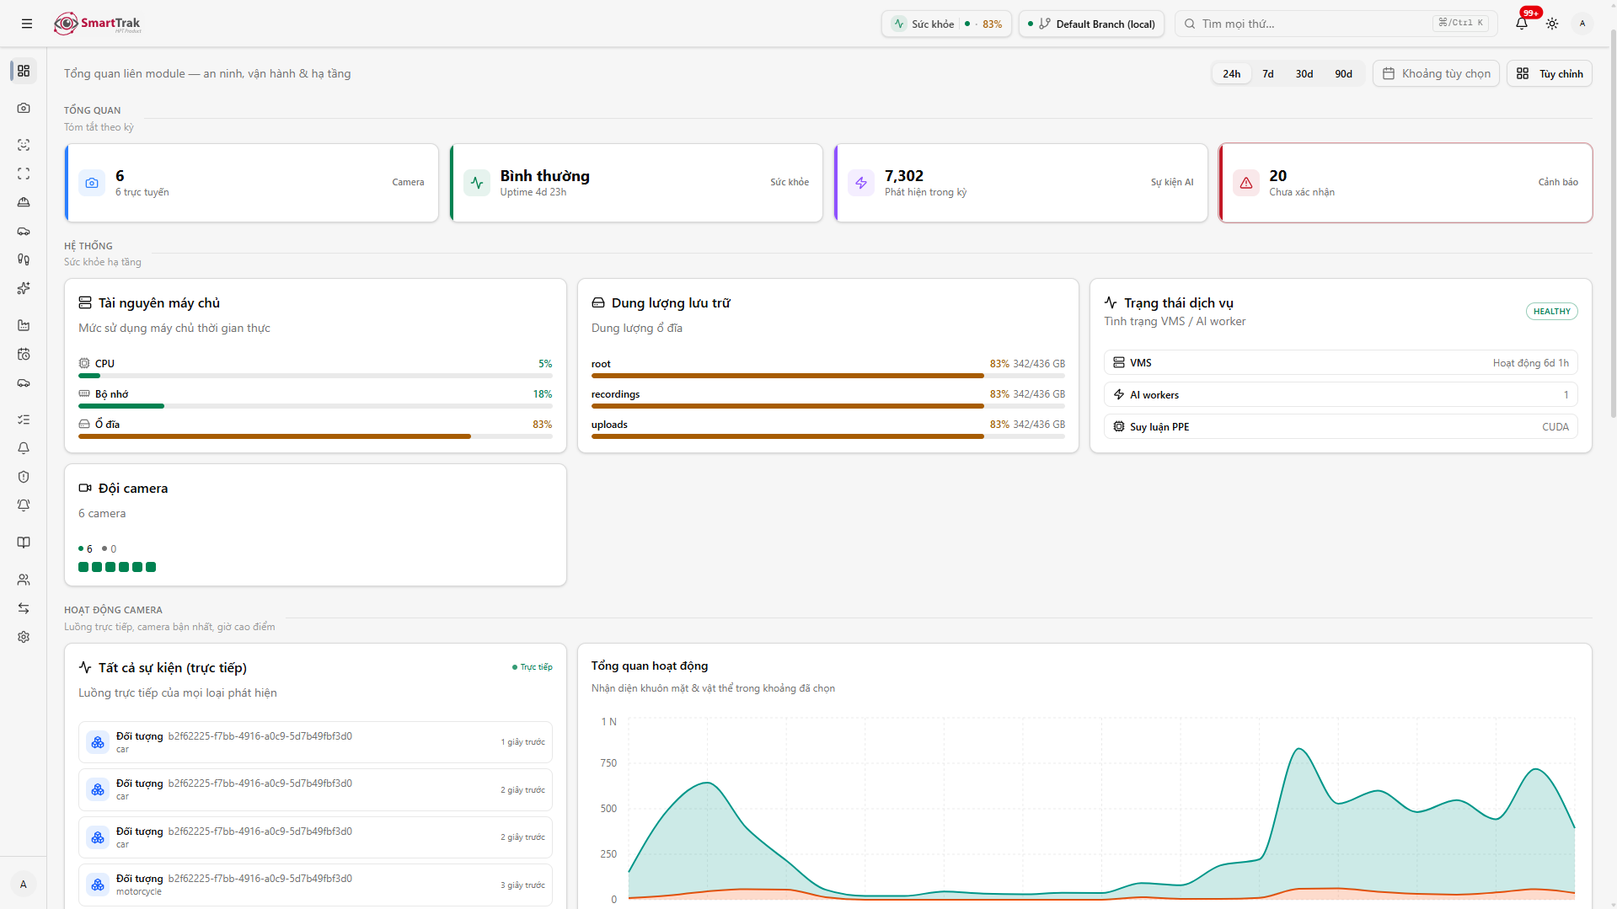Toggle the light/dark theme sun icon
The height and width of the screenshot is (909, 1617).
[1552, 24]
